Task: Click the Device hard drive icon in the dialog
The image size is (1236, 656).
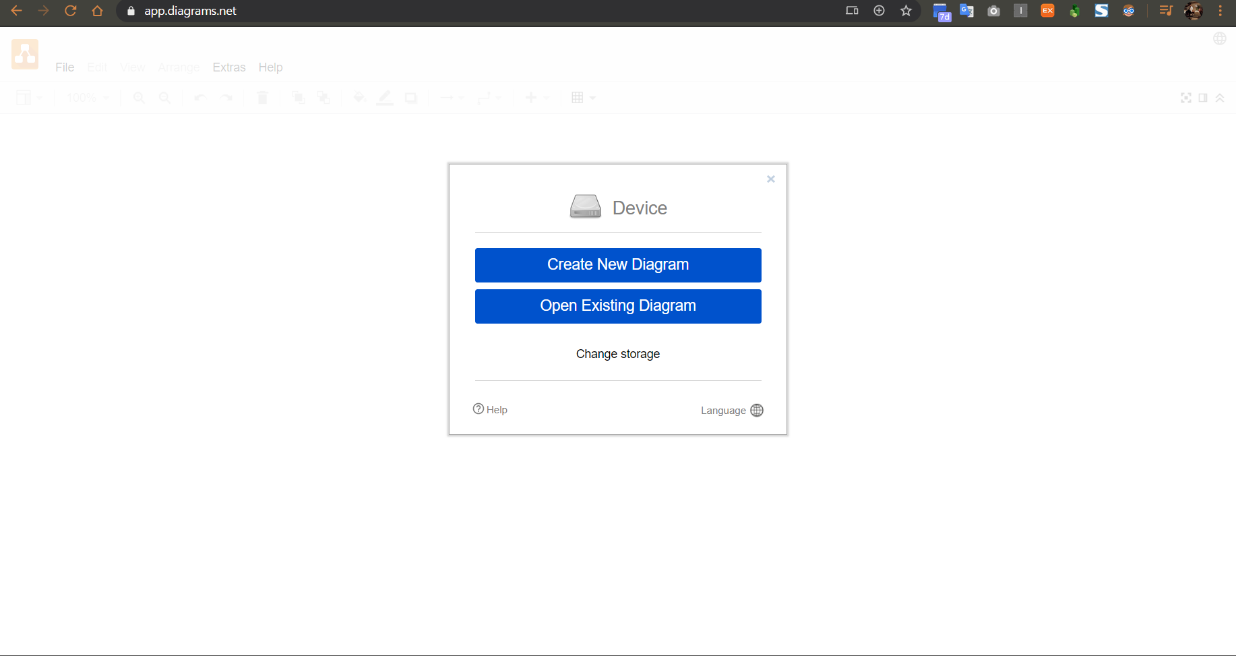Action: click(x=586, y=206)
